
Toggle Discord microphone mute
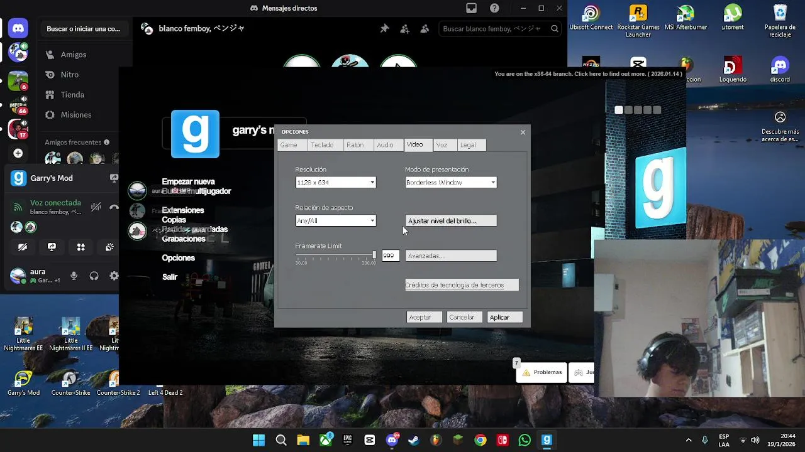74,276
